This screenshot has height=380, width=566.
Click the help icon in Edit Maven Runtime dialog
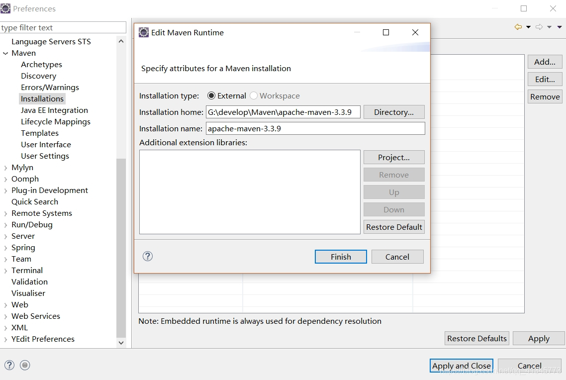[148, 256]
